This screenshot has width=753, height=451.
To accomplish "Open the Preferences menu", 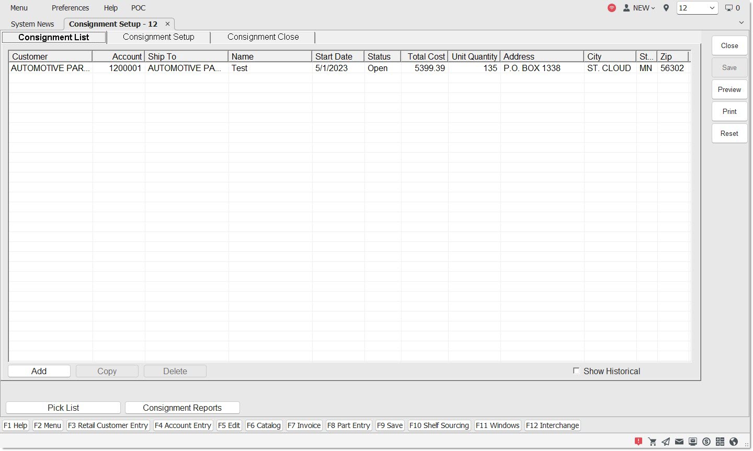I will click(x=70, y=8).
